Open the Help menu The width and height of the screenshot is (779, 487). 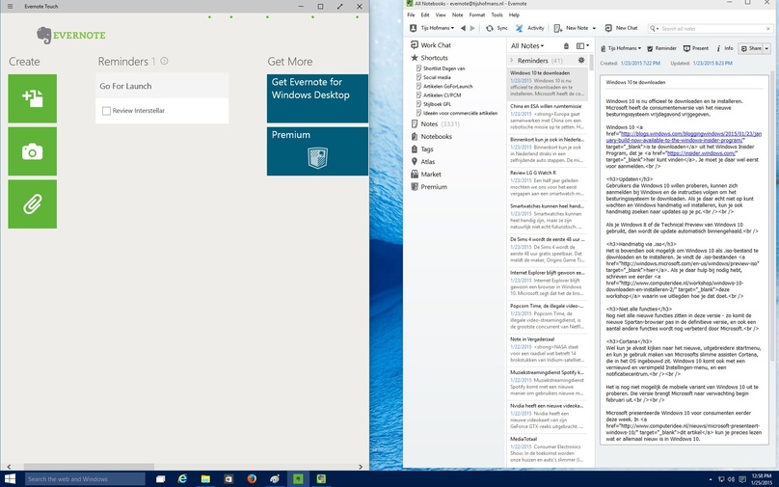(x=514, y=15)
